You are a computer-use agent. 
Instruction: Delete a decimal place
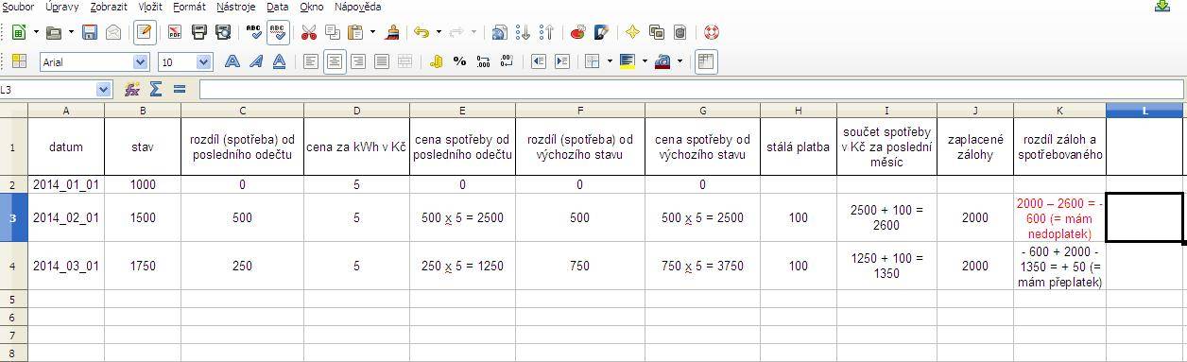[x=507, y=61]
